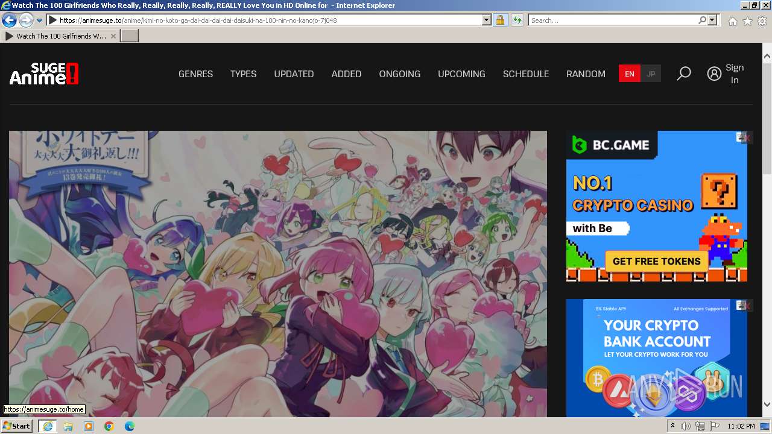Go forward with the browser forward arrow
Screen dimensions: 772x434
(26, 20)
